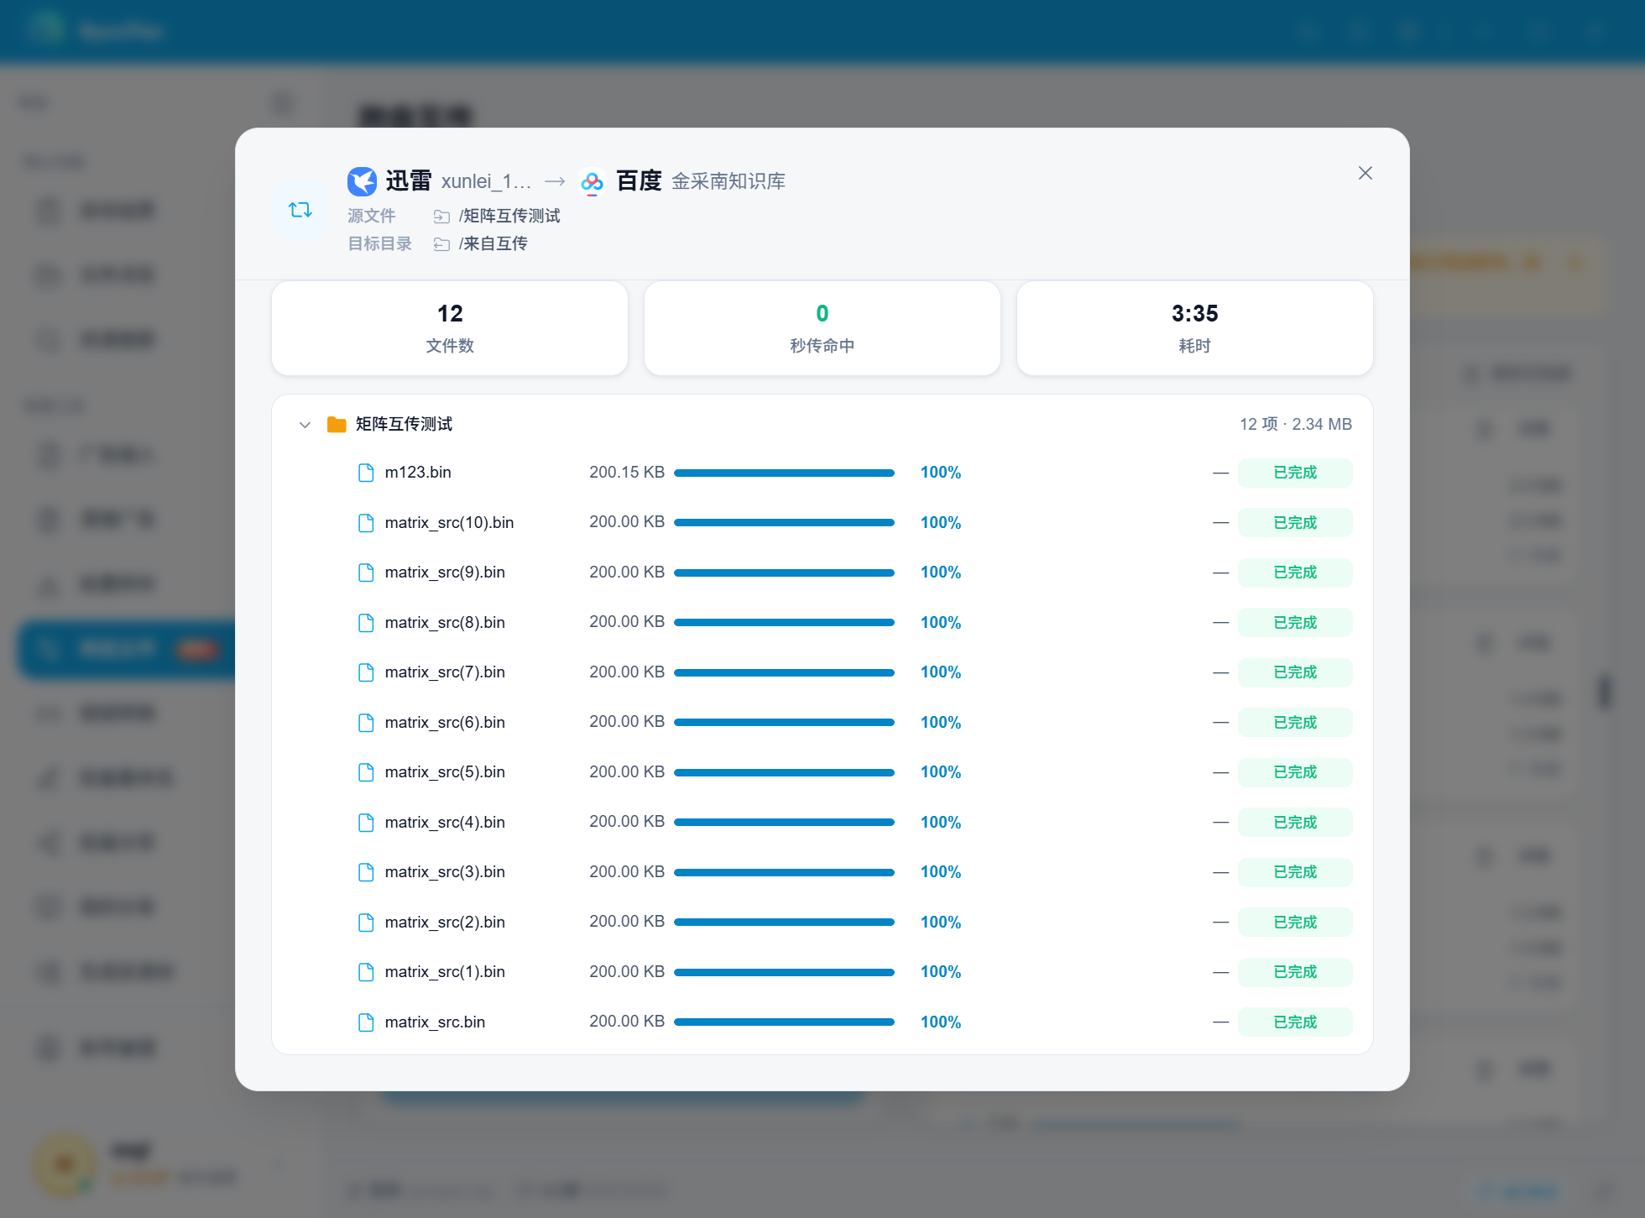Click the file icon for matrix_src(6).bin

click(x=366, y=723)
